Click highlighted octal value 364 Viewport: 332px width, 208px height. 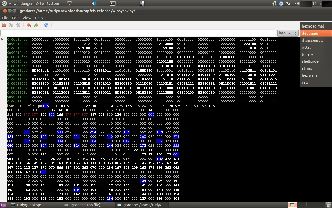coord(93,141)
